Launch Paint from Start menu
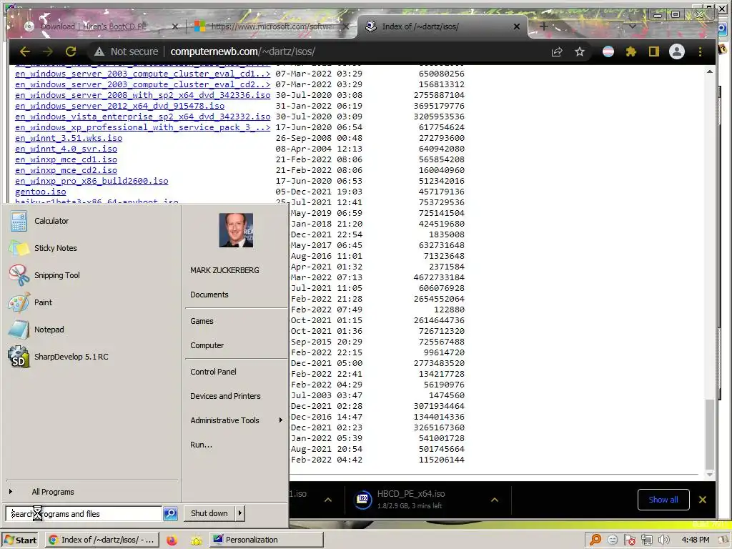Viewport: 732px width, 549px height. (x=43, y=302)
